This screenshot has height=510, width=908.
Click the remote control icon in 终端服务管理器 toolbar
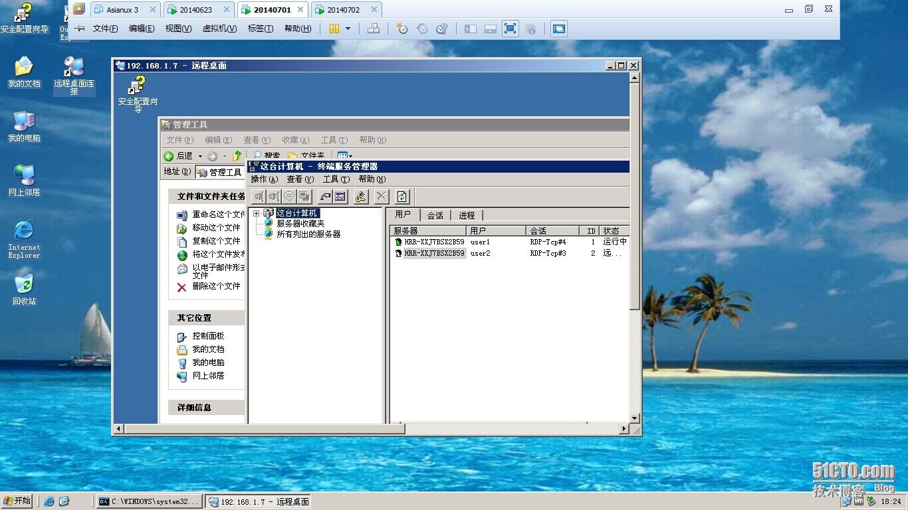[325, 196]
